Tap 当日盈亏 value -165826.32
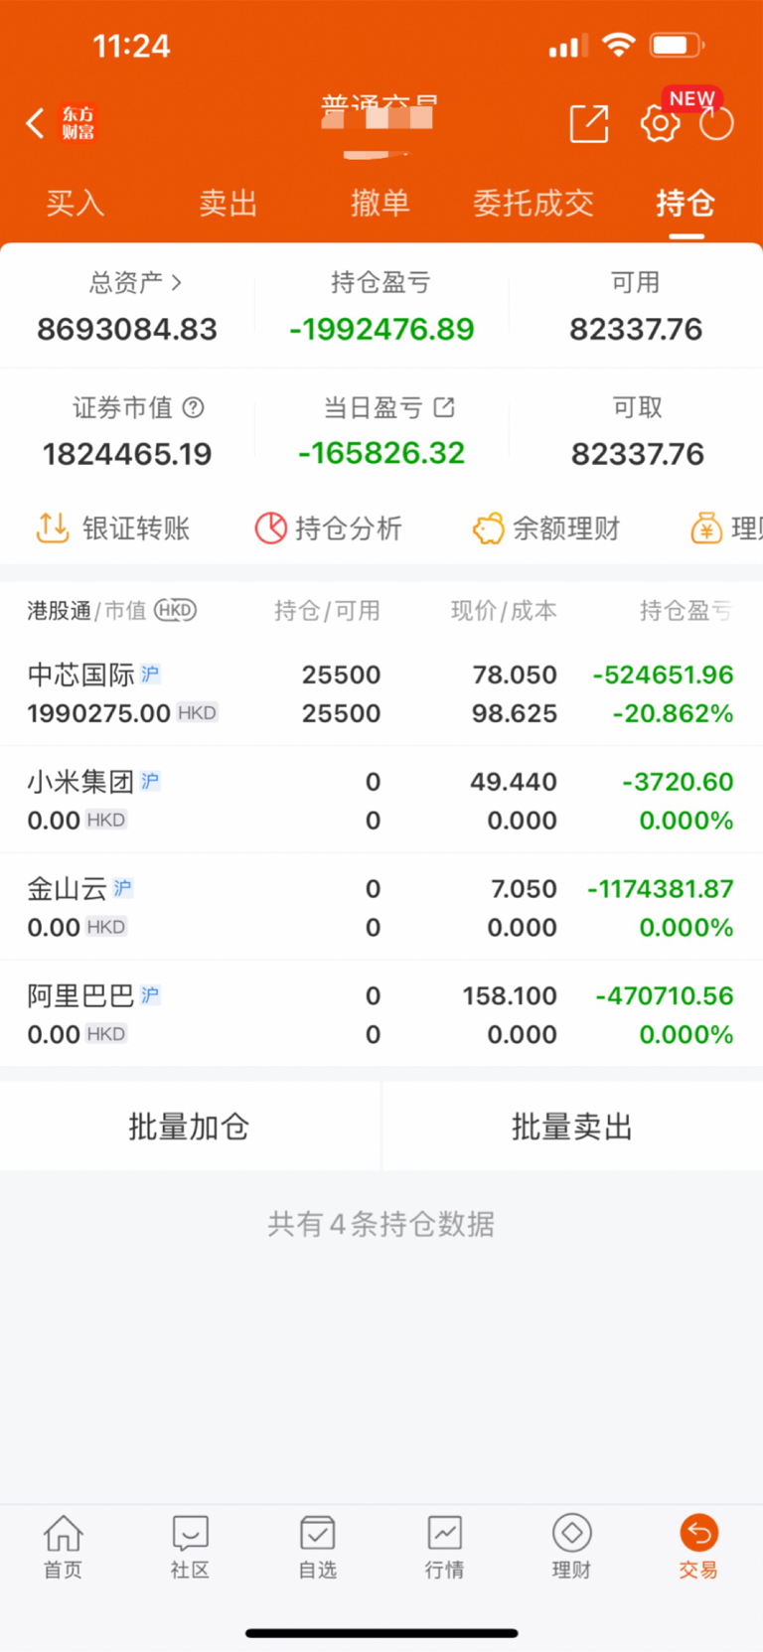The image size is (763, 1652). pos(381,453)
